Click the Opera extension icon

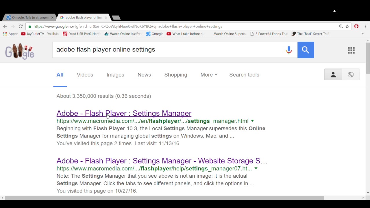356,26
